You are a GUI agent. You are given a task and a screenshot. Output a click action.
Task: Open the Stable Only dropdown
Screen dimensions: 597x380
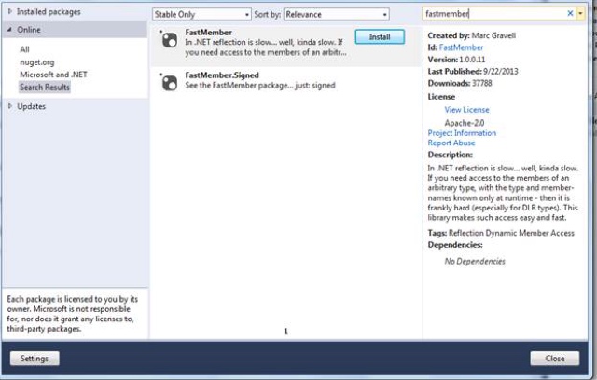click(x=201, y=15)
